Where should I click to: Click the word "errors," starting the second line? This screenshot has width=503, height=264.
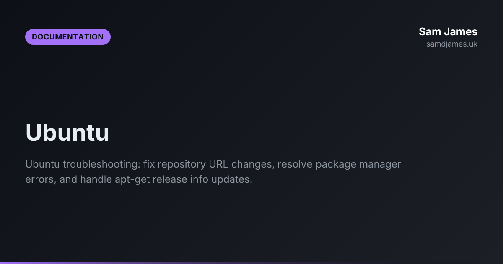[41, 180]
